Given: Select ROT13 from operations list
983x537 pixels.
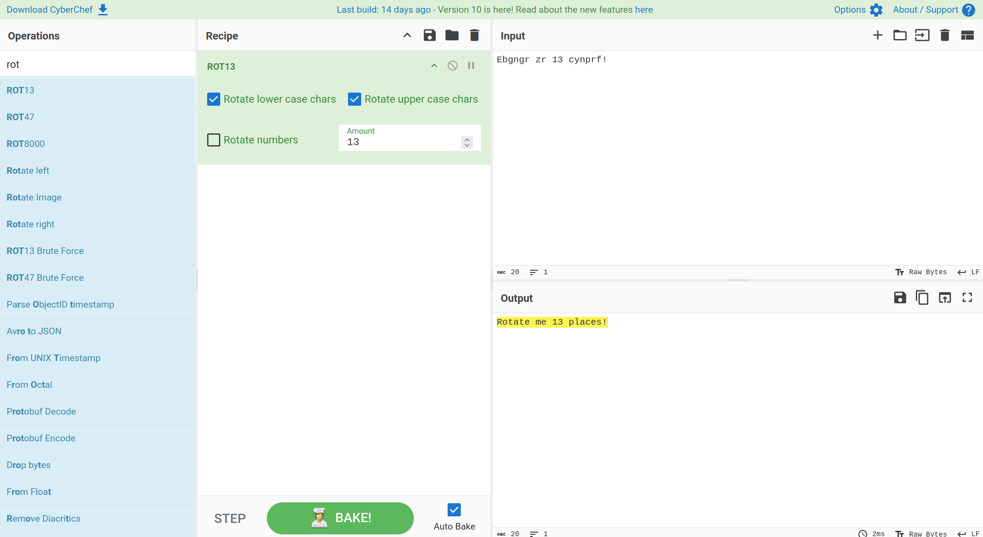Looking at the screenshot, I should [97, 90].
